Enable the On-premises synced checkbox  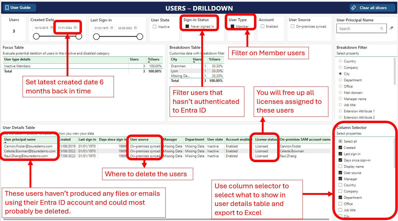293,26
